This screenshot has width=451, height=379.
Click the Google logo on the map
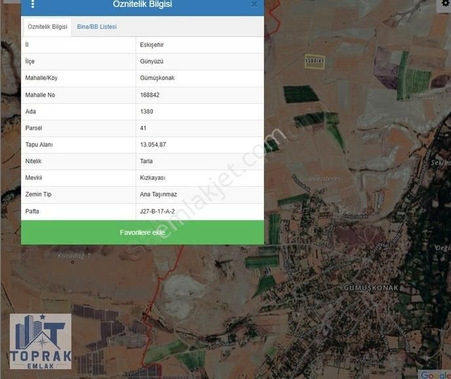[435, 374]
